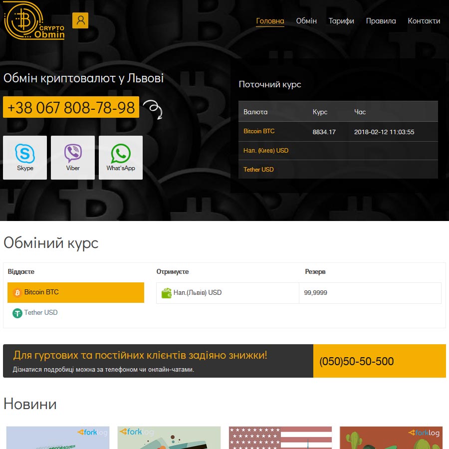Contact via What'sApp icon
This screenshot has width=449, height=449.
pos(121,158)
